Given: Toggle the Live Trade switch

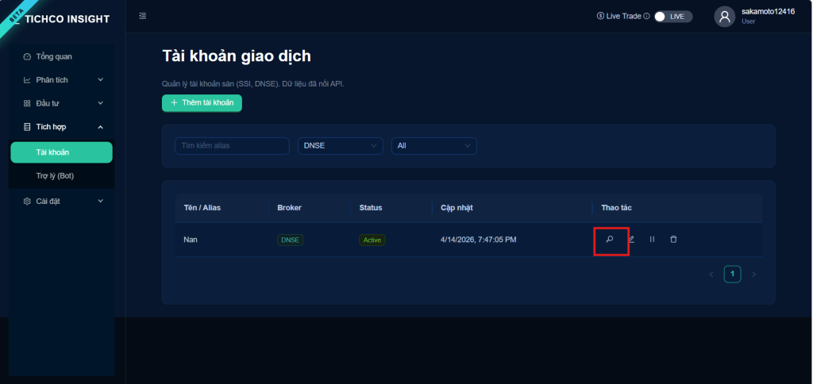Looking at the screenshot, I should click(673, 16).
